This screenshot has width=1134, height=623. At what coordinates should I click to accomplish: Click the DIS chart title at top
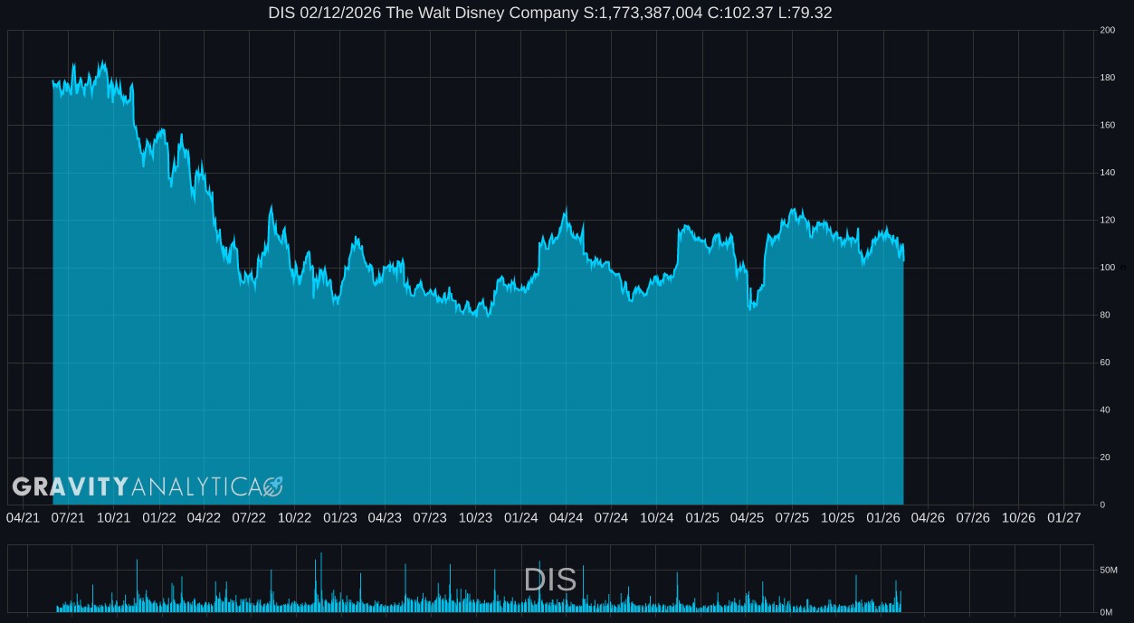(549, 13)
